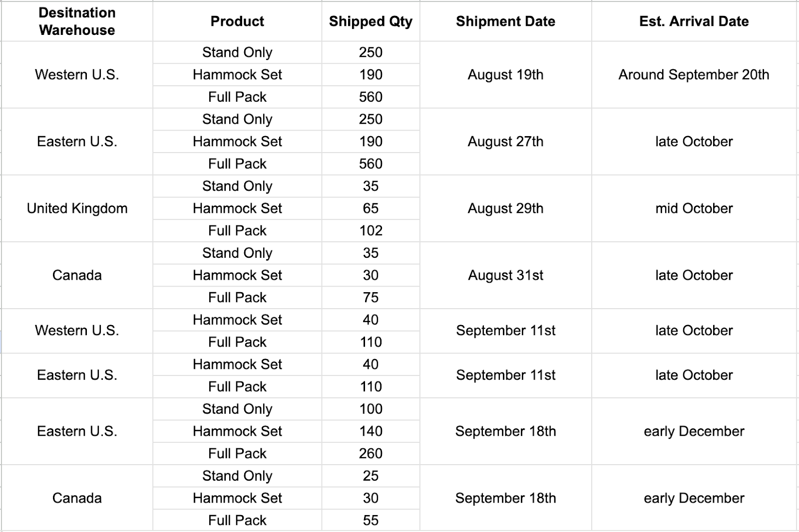
Task: Select the quantity cell showing 102
Action: (x=371, y=230)
